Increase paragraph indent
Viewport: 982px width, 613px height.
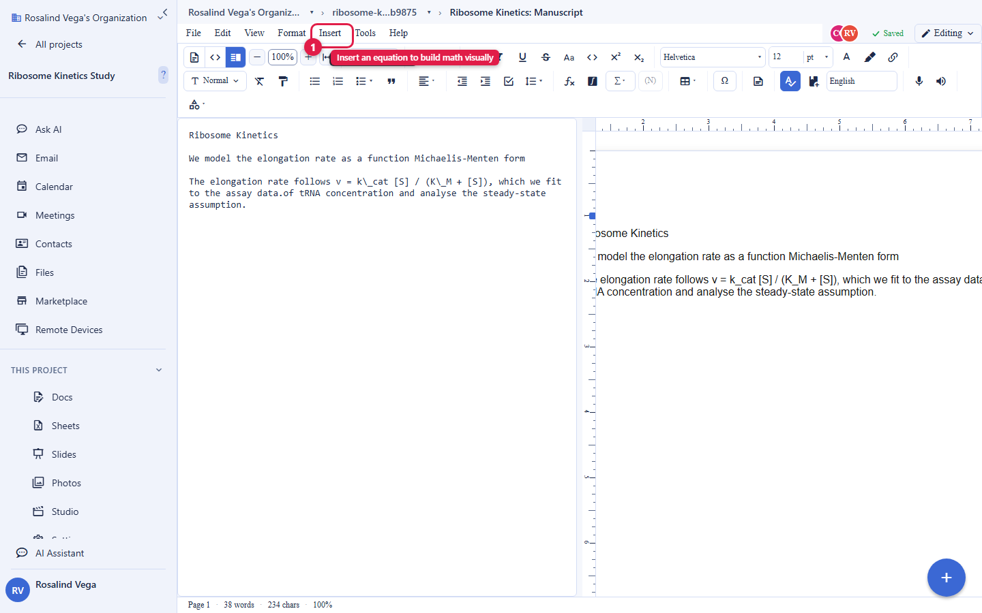(486, 81)
